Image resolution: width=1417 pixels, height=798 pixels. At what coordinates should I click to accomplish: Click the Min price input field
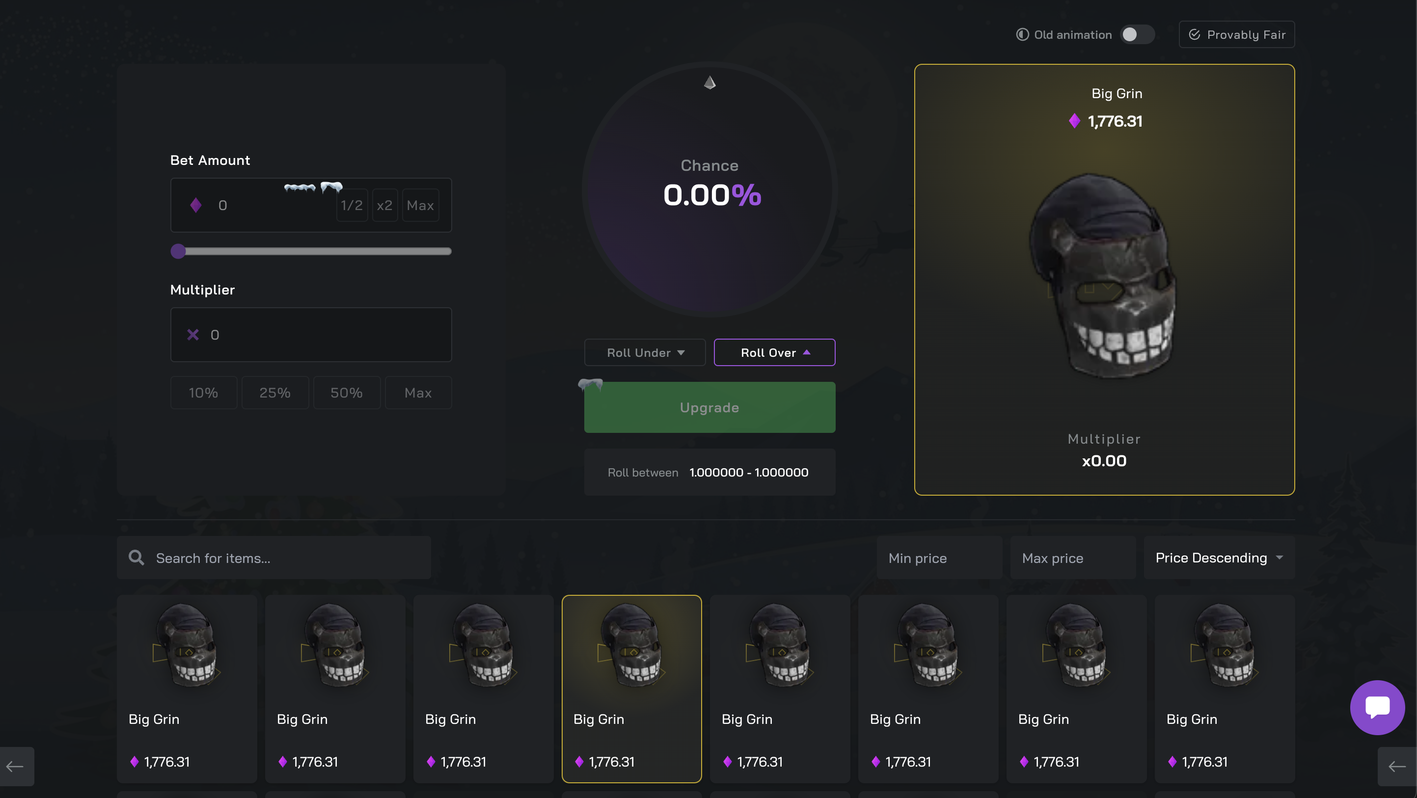(940, 558)
